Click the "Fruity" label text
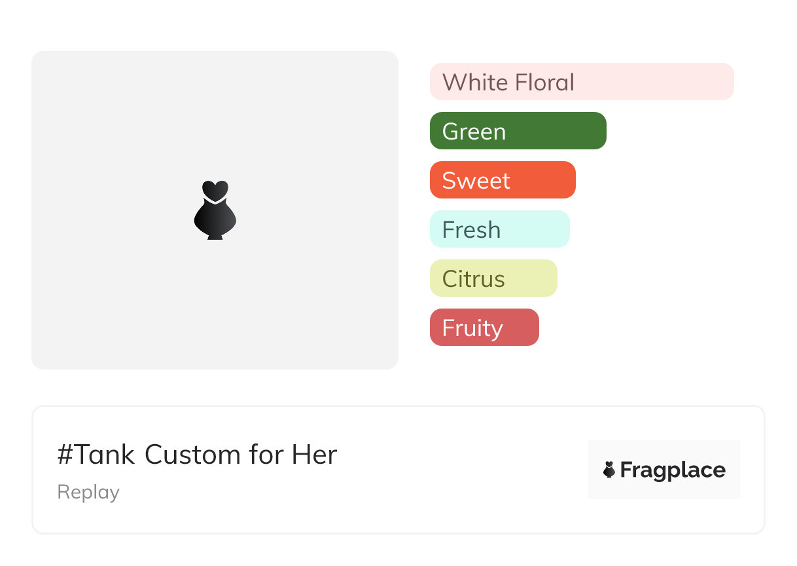The height and width of the screenshot is (566, 797). (x=472, y=328)
